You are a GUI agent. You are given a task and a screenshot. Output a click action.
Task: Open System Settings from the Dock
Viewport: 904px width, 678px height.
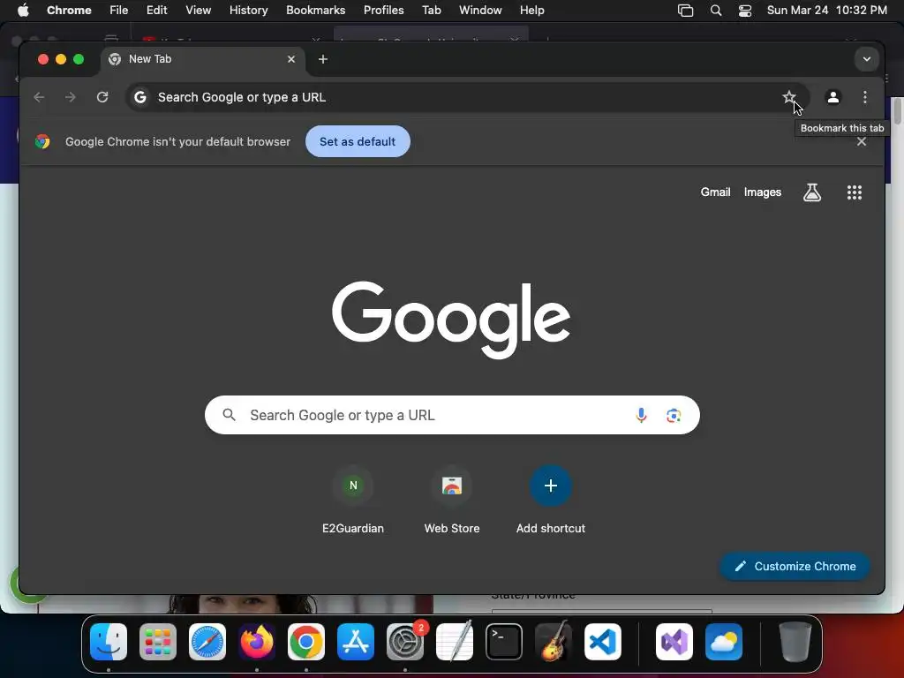[x=404, y=641]
